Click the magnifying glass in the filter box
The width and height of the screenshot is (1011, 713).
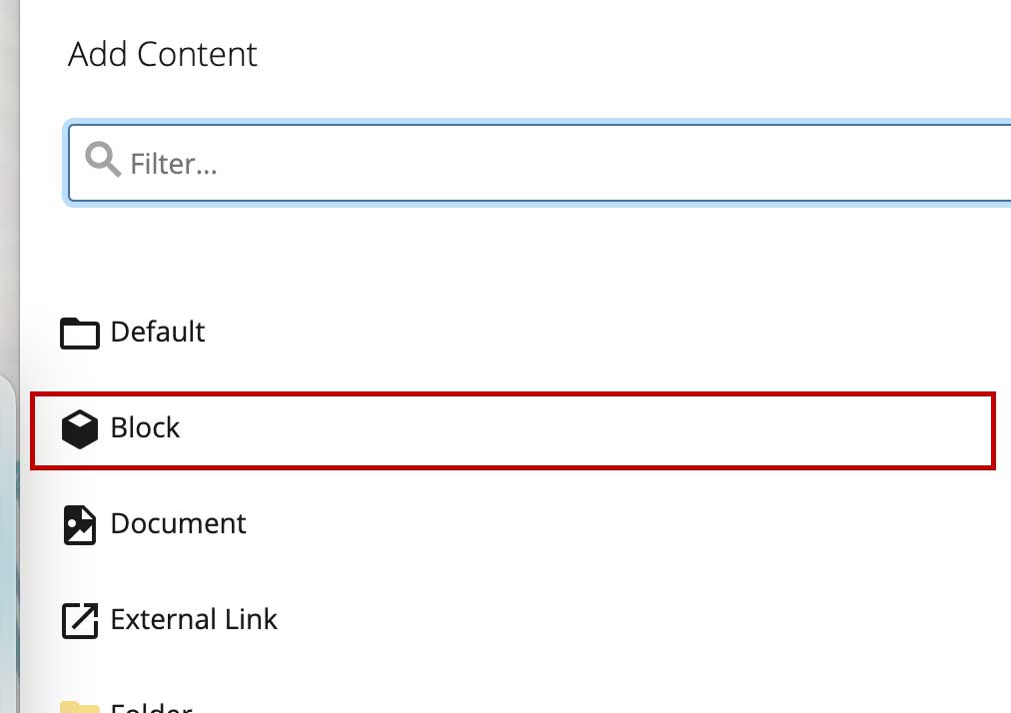pos(101,160)
